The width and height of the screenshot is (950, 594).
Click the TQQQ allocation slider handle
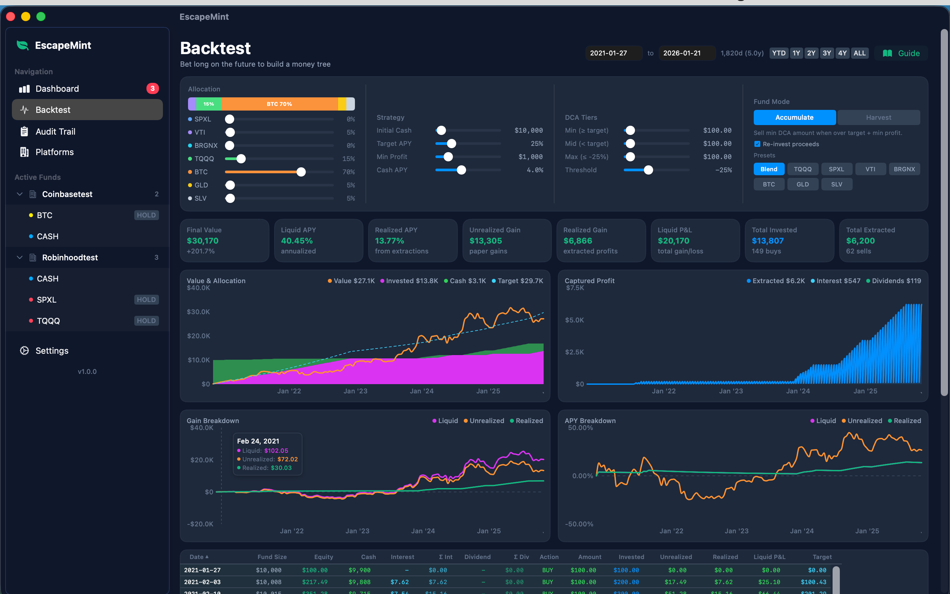(x=241, y=159)
